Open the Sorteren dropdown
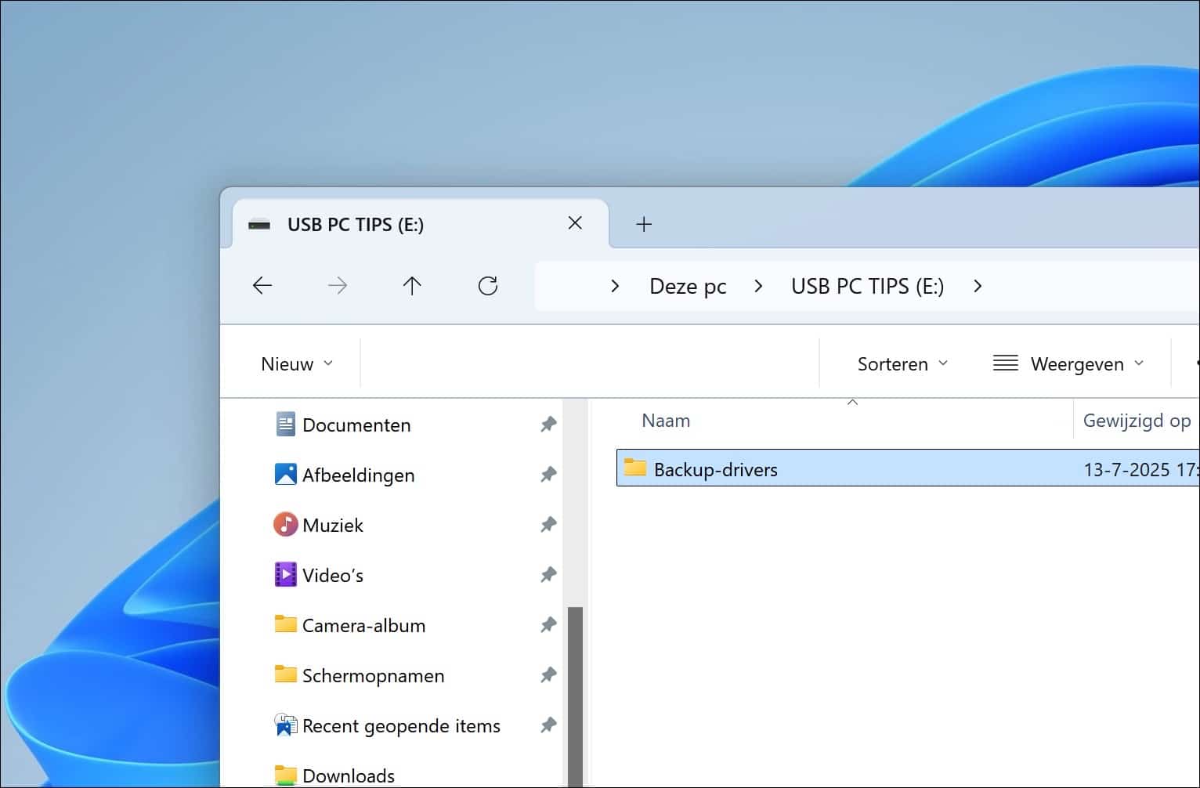Screen dimensions: 1200x788 [901, 363]
